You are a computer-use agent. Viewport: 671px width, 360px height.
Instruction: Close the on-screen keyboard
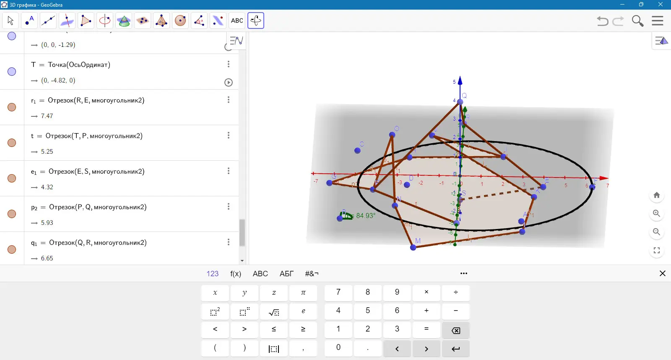click(x=663, y=273)
